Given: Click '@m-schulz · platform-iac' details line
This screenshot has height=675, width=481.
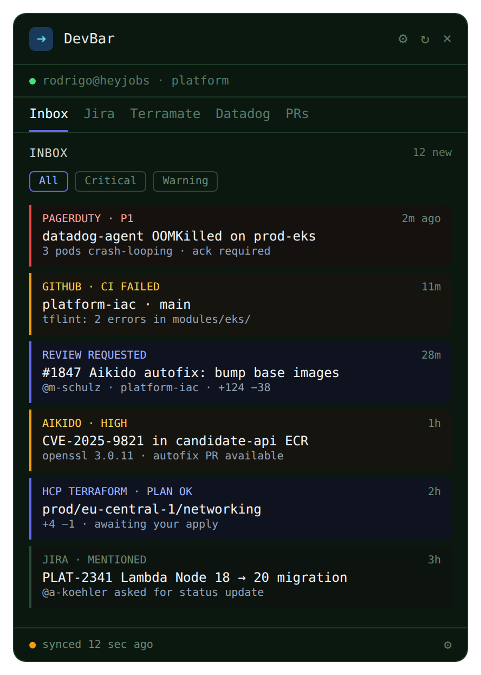Looking at the screenshot, I should 156,387.
